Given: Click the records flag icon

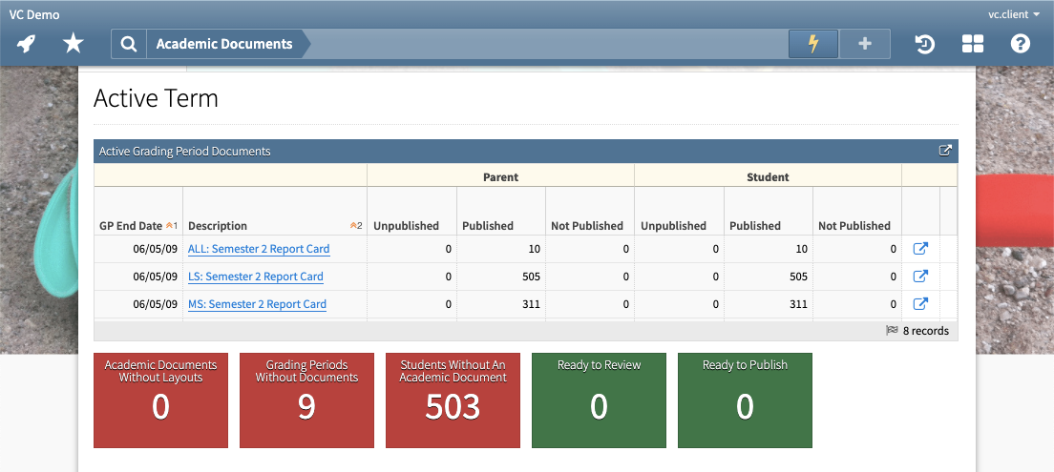Looking at the screenshot, I should click(x=892, y=330).
